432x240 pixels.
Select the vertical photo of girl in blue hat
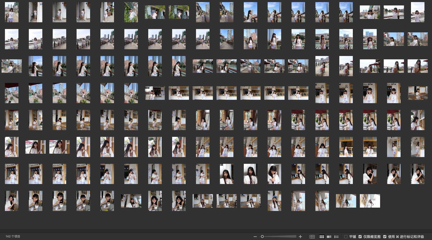tap(274, 201)
